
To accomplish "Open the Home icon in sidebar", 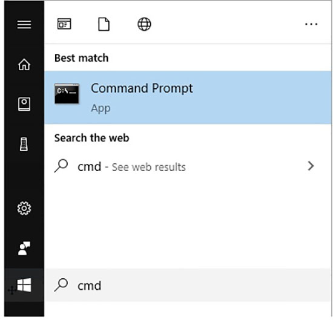I will point(24,64).
